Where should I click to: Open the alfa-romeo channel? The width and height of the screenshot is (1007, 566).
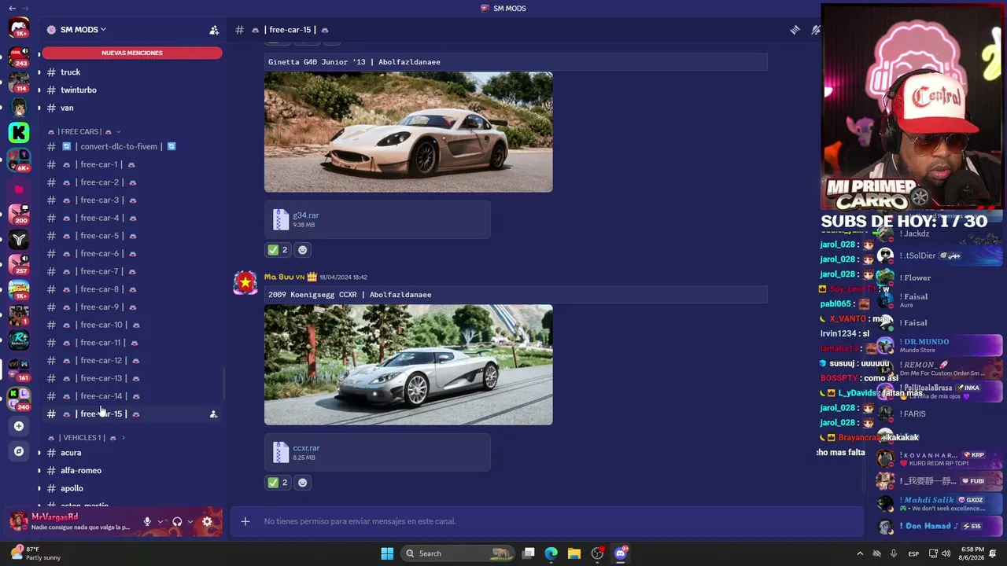click(x=132, y=471)
